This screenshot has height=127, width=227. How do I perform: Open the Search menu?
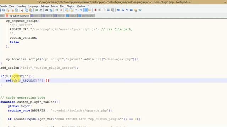click(x=3, y=6)
